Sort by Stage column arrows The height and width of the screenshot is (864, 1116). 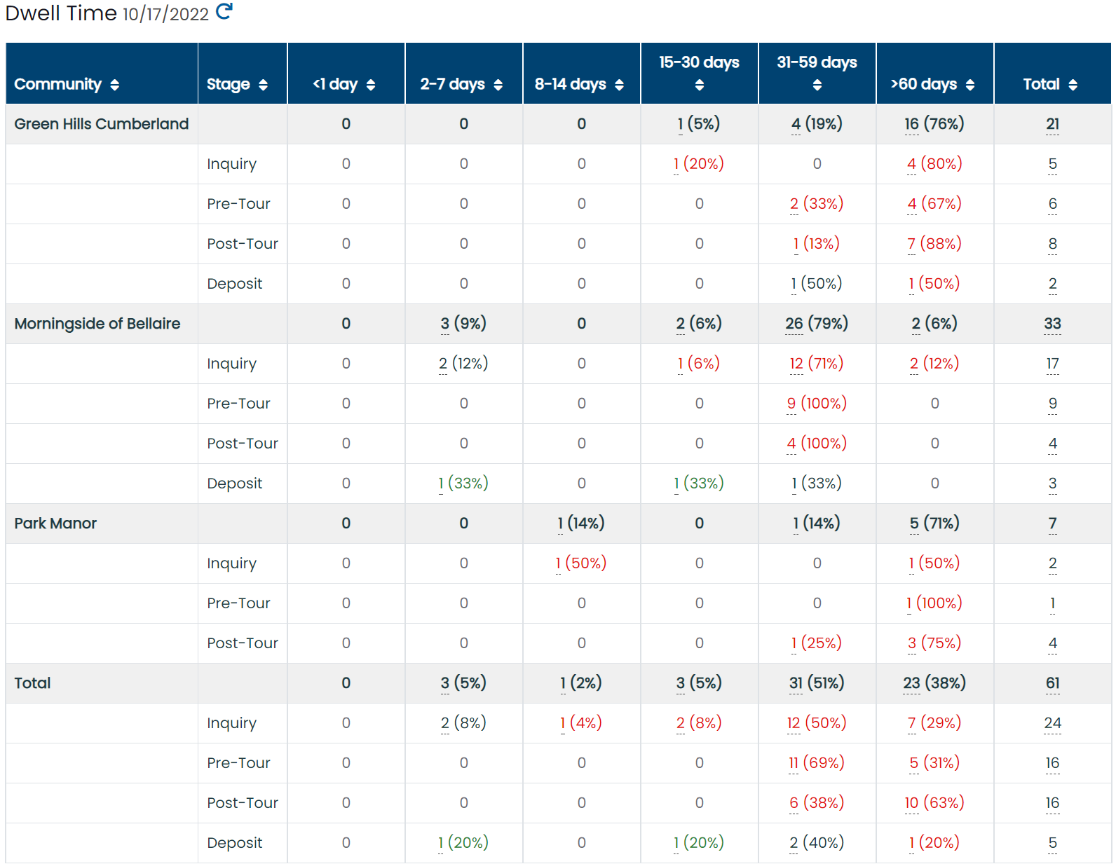263,85
